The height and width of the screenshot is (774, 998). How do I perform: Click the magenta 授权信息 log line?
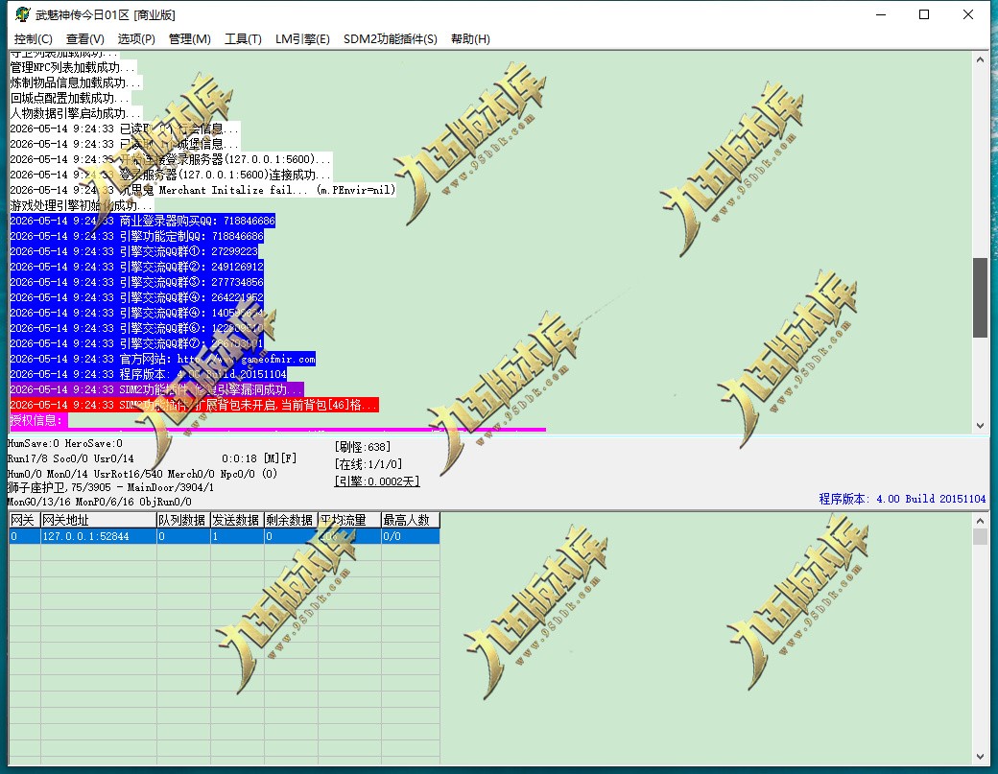(38, 420)
